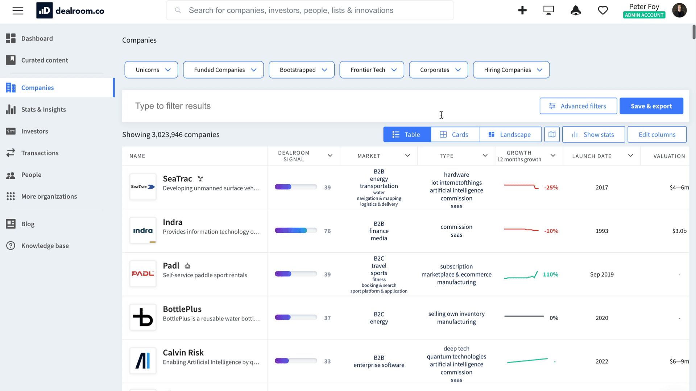This screenshot has height=391, width=696.
Task: Click the Blog sidebar icon
Action: (x=11, y=224)
